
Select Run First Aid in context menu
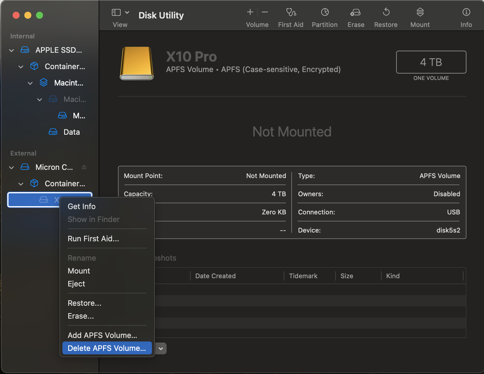[93, 239]
